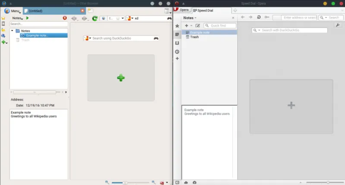Viewport: 345px width, 185px height.
Task: Add a speed dial tile in Otter
Action: pos(121,78)
